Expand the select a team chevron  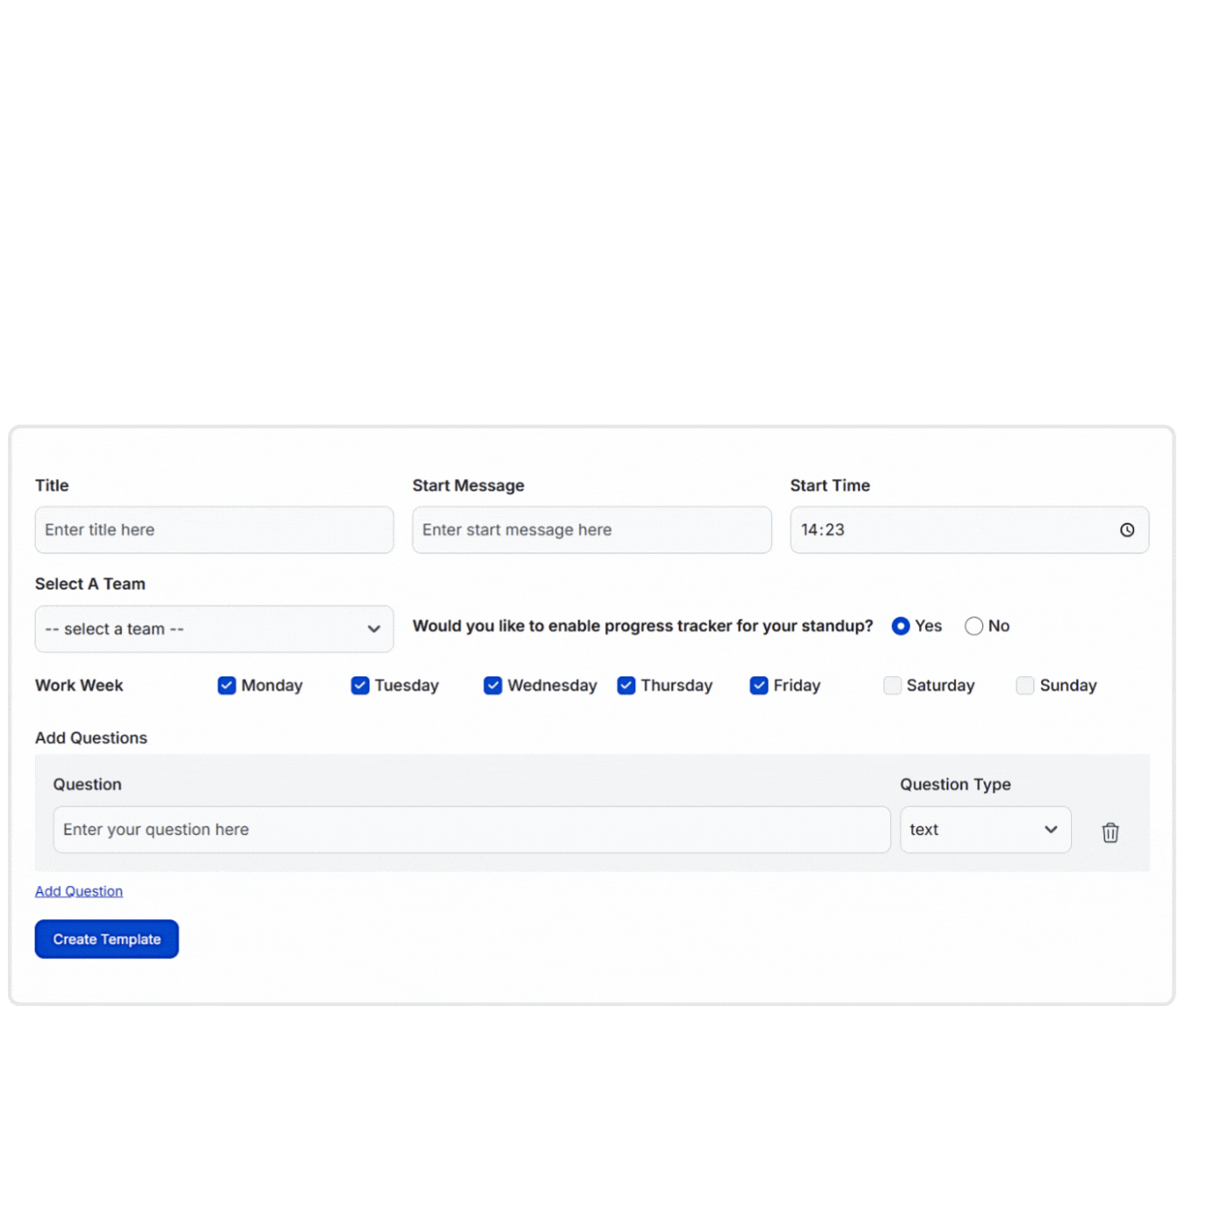click(374, 629)
